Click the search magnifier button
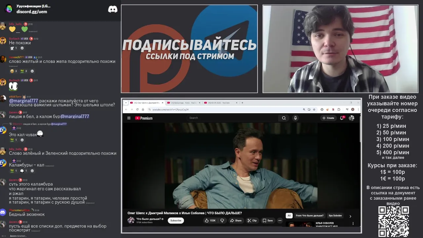This screenshot has width=423, height=238. (284, 118)
